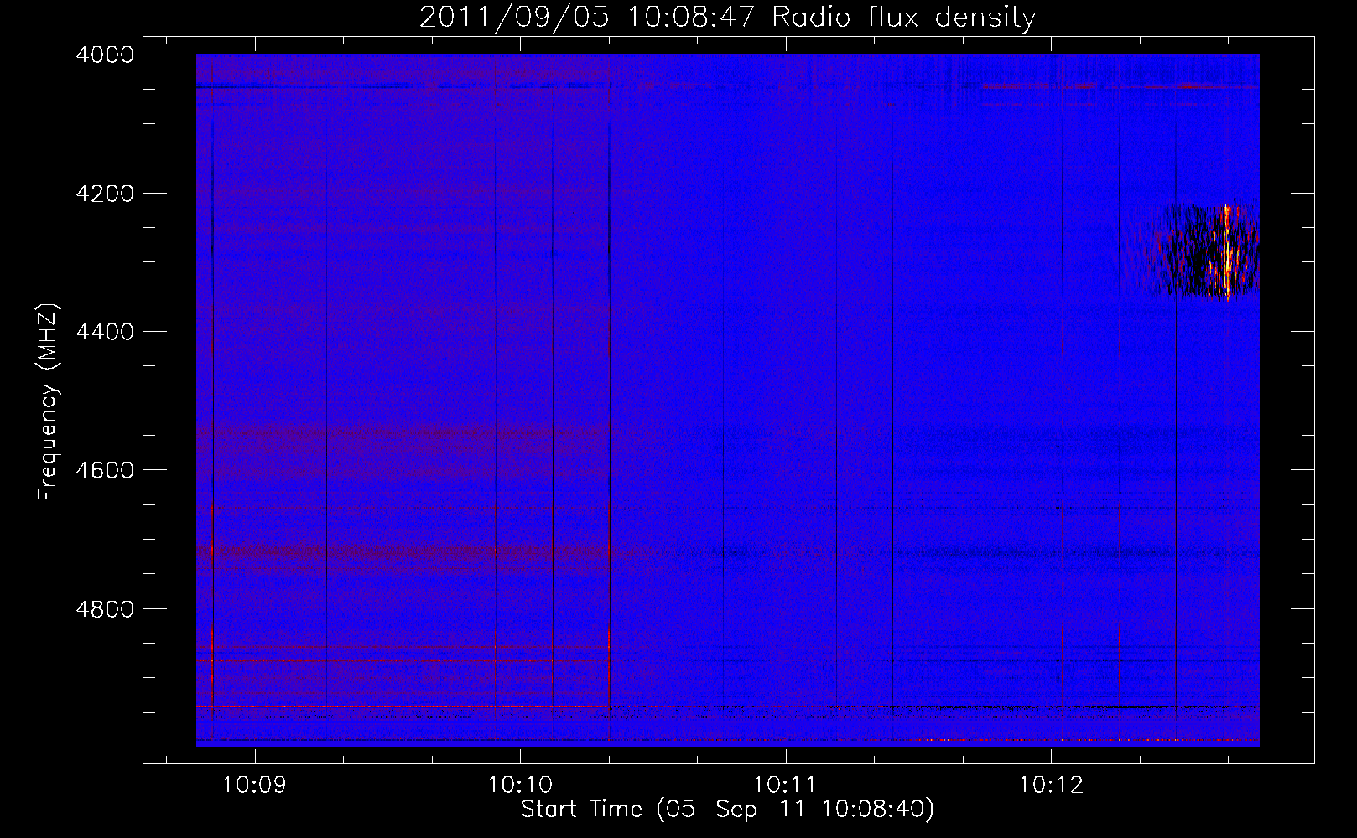Click the 10:10 time tick label
This screenshot has height=838, width=1357.
(520, 785)
